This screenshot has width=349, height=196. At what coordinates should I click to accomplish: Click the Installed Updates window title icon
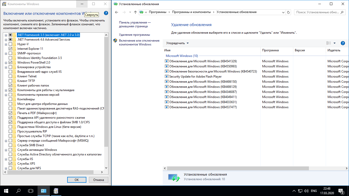[x=115, y=4]
